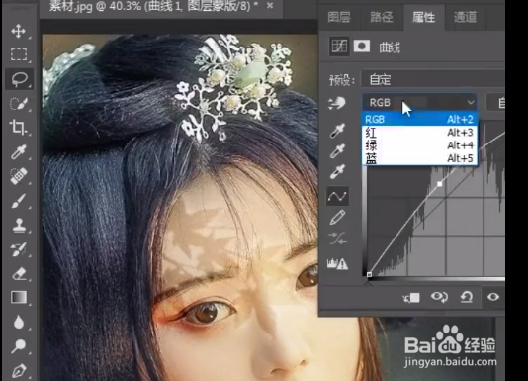Switch to the 属性 tab
Image resolution: width=528 pixels, height=381 pixels.
click(x=423, y=17)
